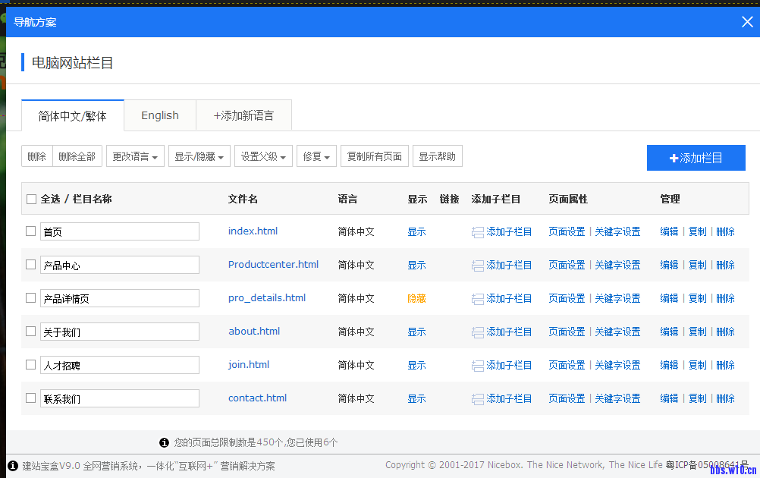Viewport: 760px width, 478px height.
Task: Click the add sub-column icon for 产品中心 row
Action: [x=478, y=266]
